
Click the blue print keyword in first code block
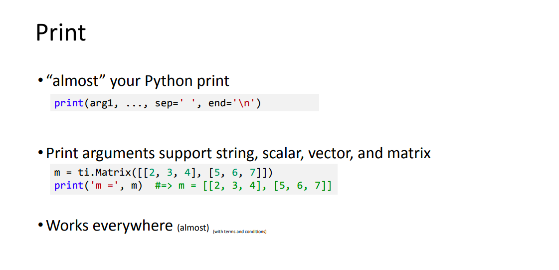(x=69, y=103)
